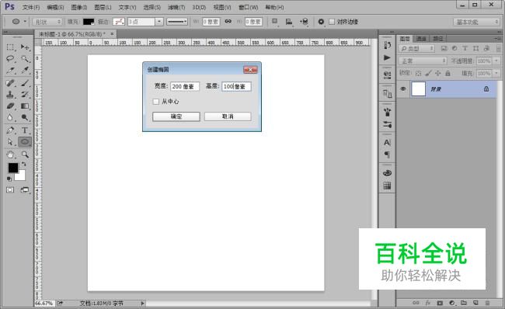Select the Crop tool
This screenshot has height=309, width=505.
click(x=10, y=70)
